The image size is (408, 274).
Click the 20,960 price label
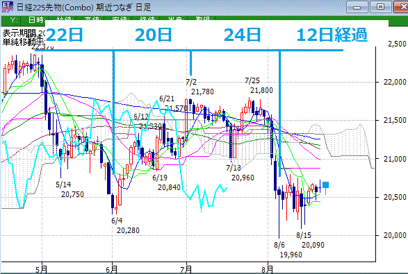click(243, 178)
